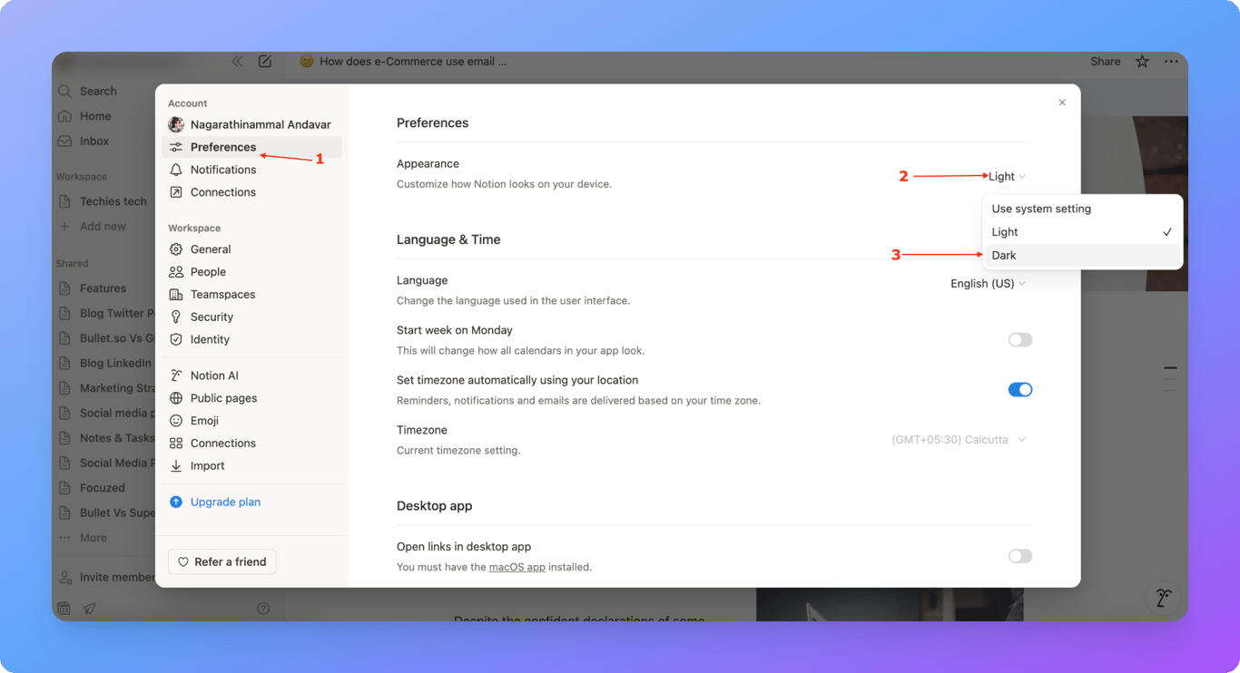Click the account connections arrow-box icon
The width and height of the screenshot is (1240, 673).
[176, 192]
